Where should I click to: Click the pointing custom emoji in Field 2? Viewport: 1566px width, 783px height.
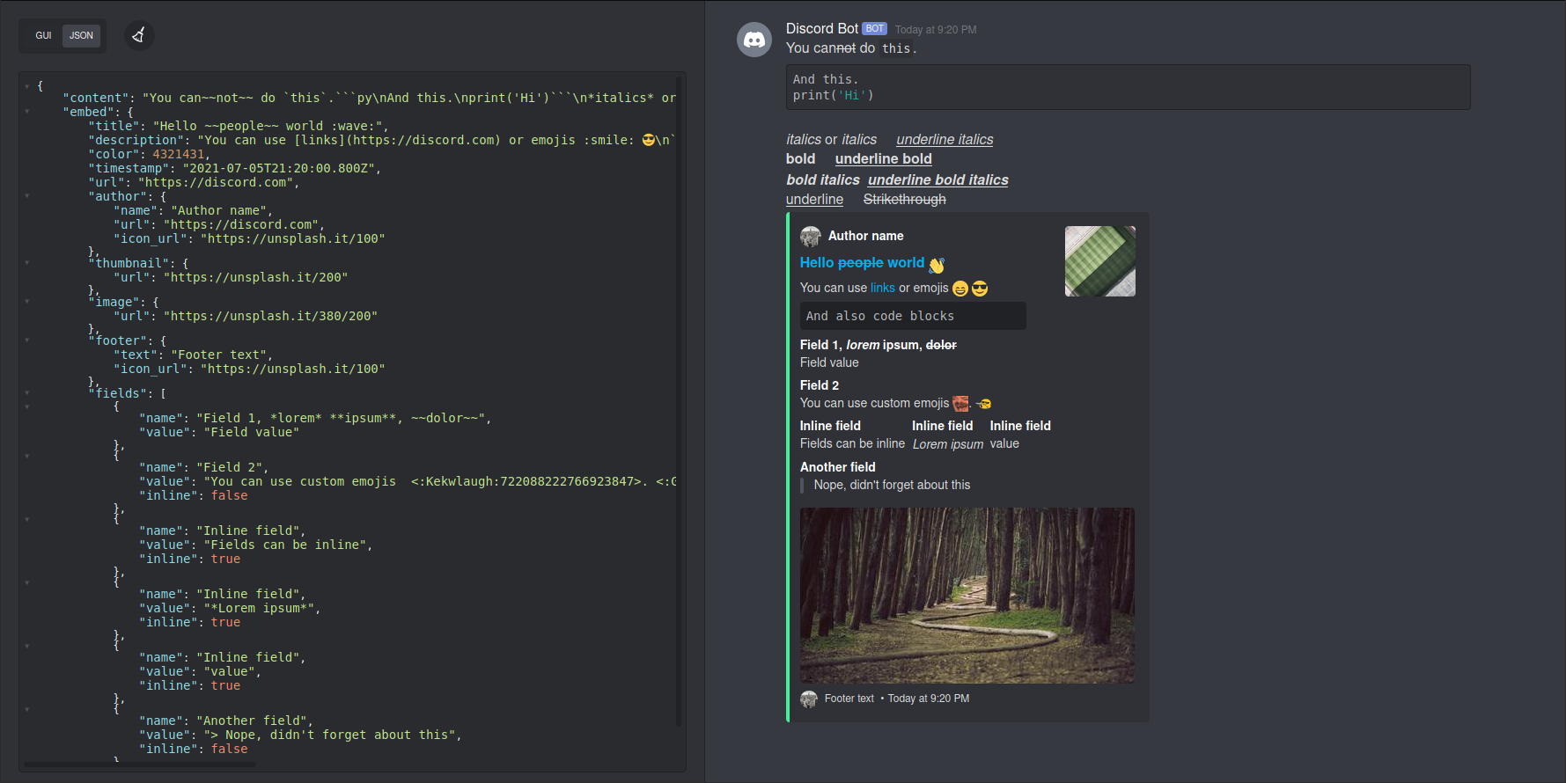(x=984, y=404)
